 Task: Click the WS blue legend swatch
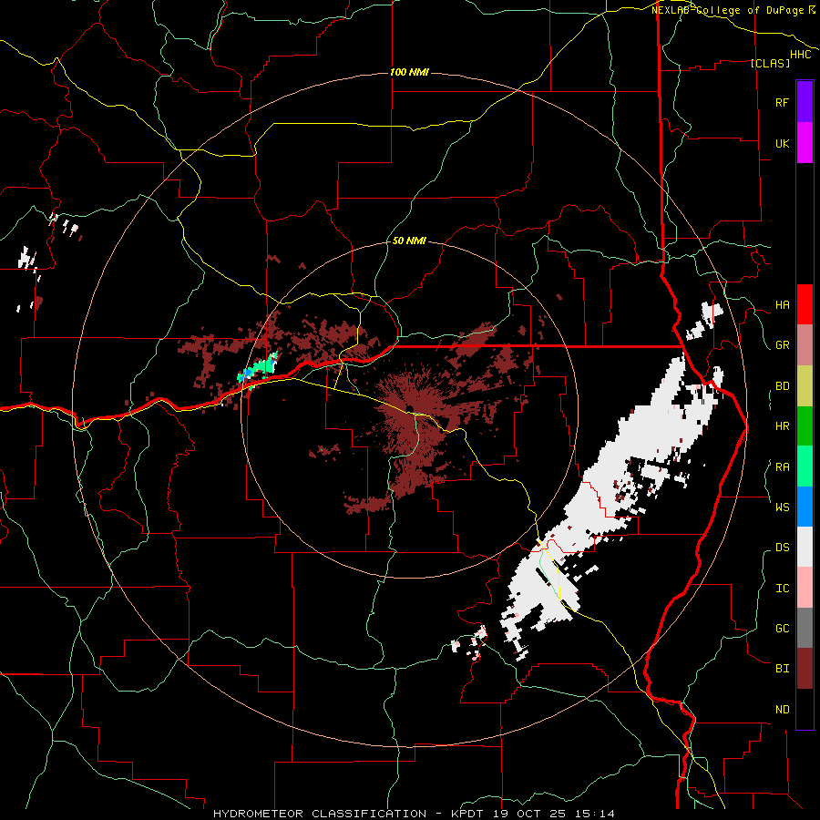click(x=805, y=507)
